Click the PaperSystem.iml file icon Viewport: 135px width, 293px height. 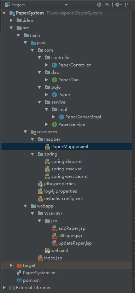19,273
